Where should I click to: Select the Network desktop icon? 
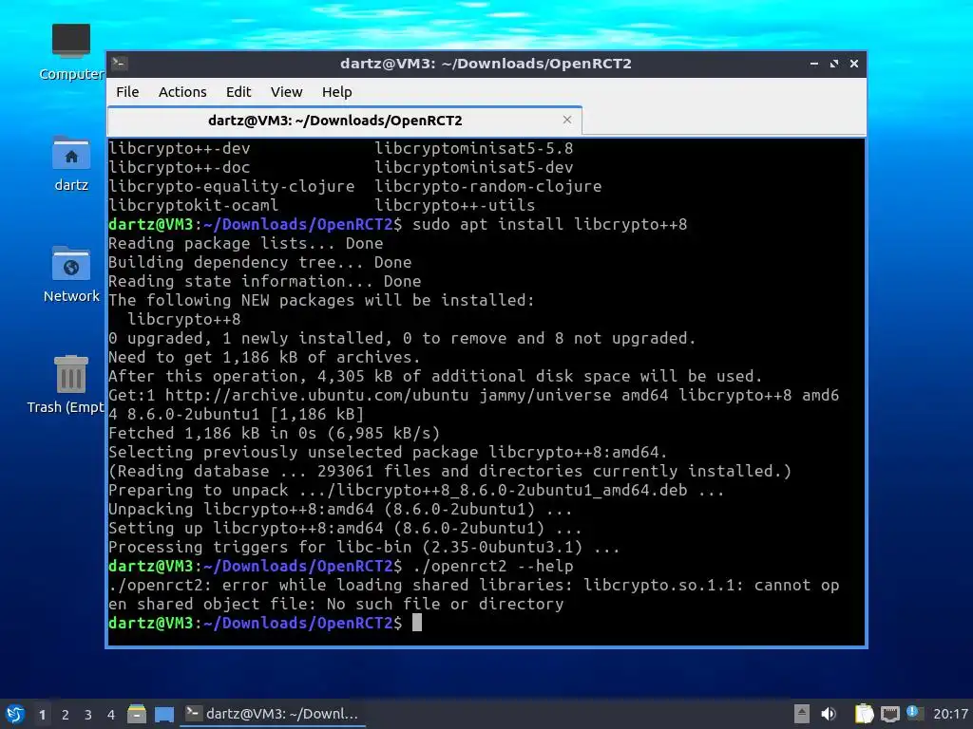pos(71,274)
